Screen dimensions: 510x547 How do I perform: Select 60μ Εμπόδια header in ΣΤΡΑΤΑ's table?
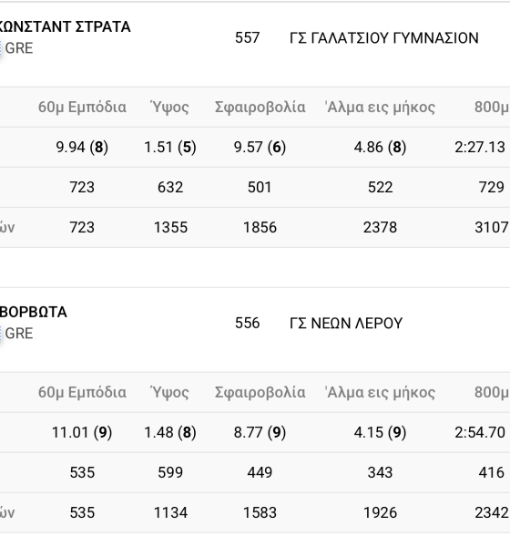point(82,107)
